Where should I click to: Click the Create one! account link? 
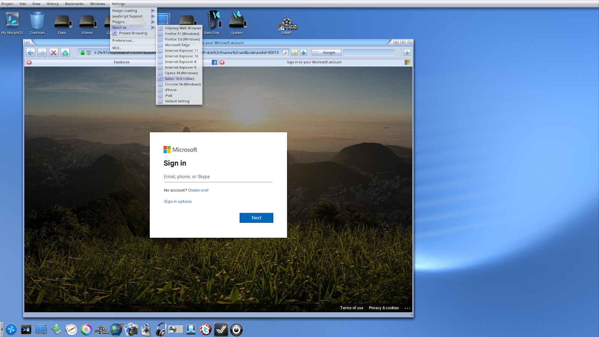(198, 190)
